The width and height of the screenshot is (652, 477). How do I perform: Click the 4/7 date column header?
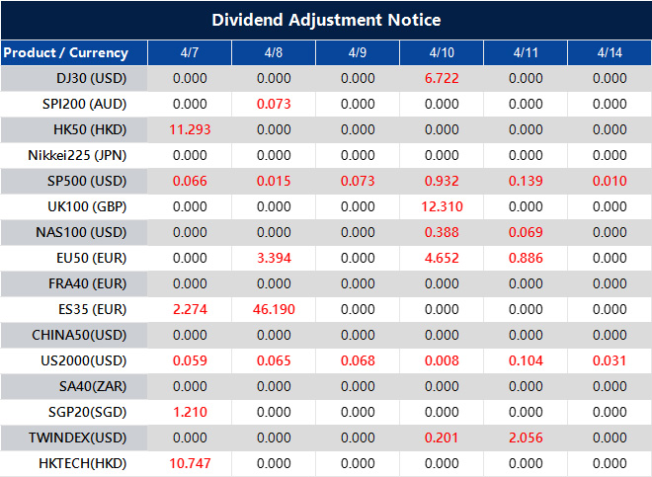click(190, 52)
